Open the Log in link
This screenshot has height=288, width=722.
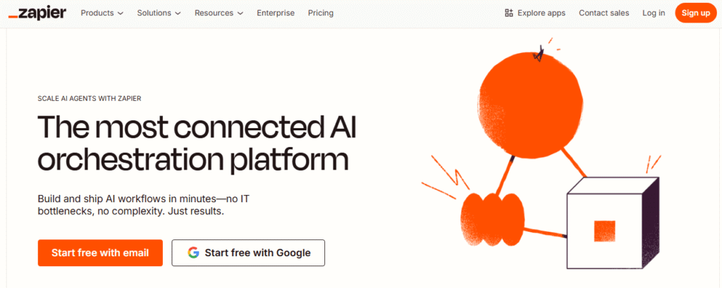654,13
